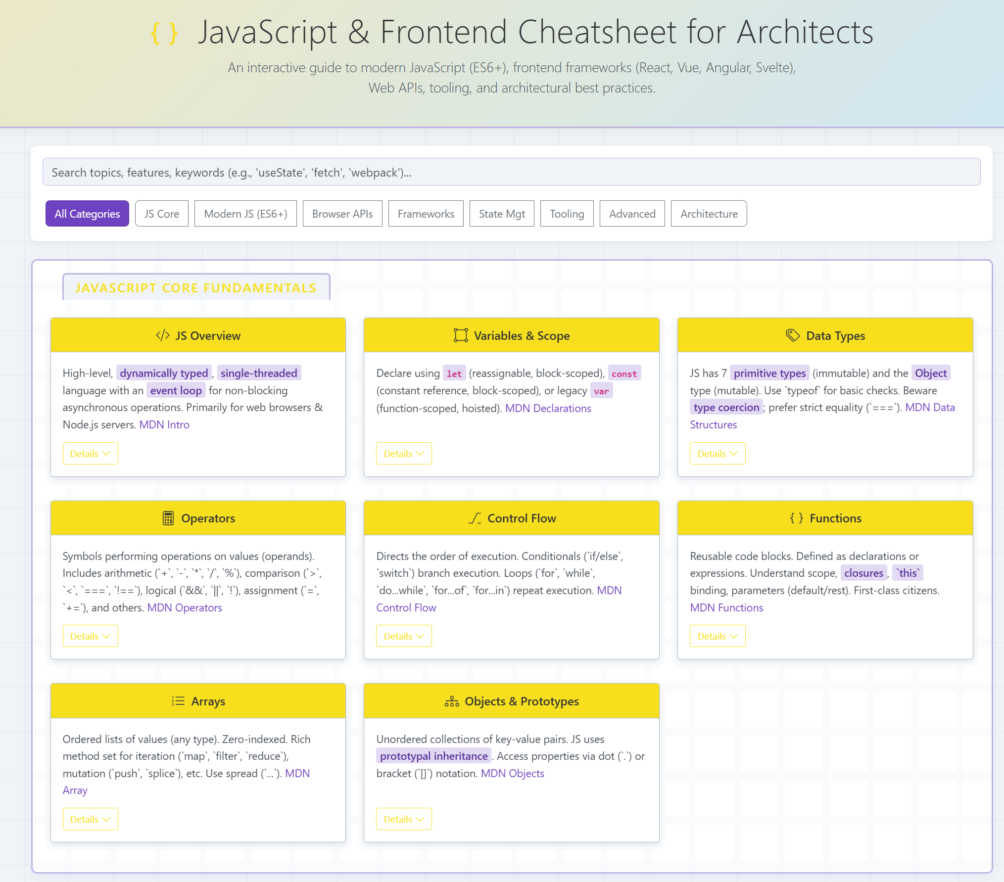Filter by State Mgt category
Screen dimensions: 1004x882
point(502,214)
